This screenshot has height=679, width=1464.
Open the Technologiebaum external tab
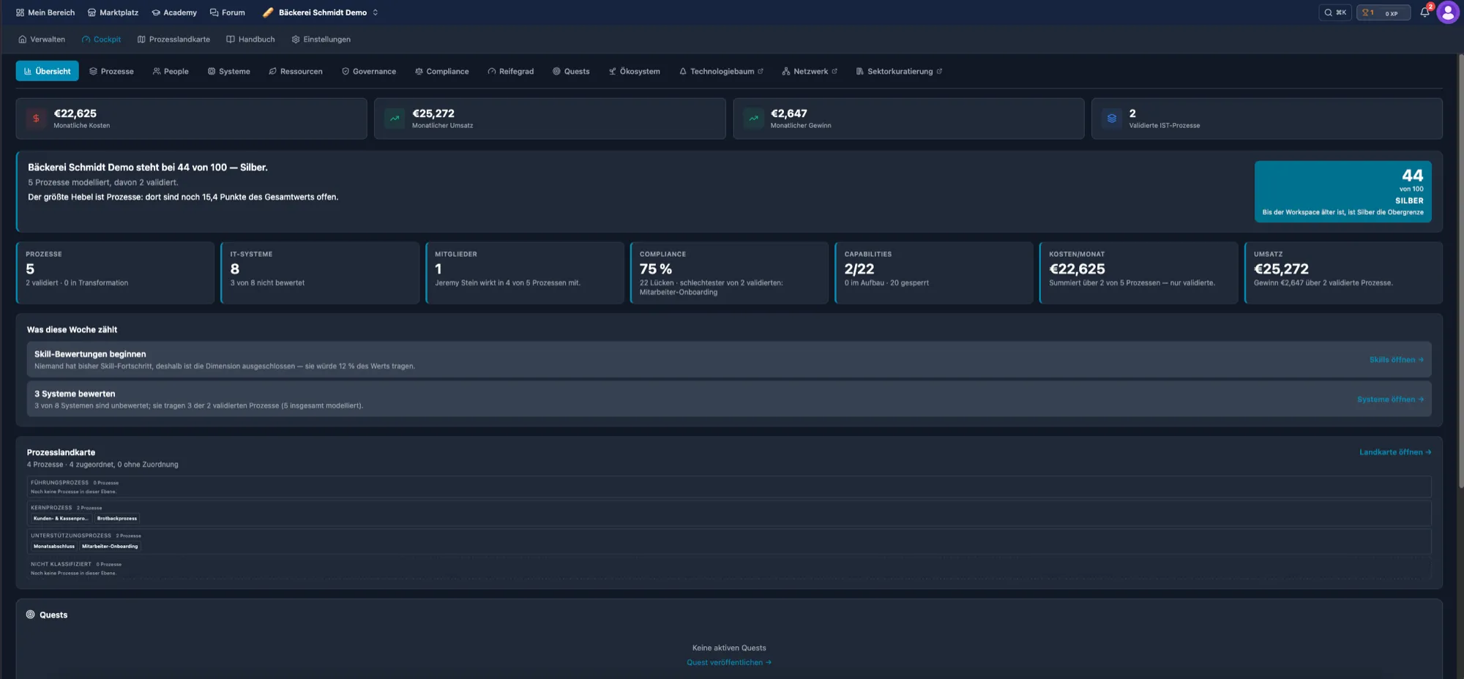click(721, 71)
